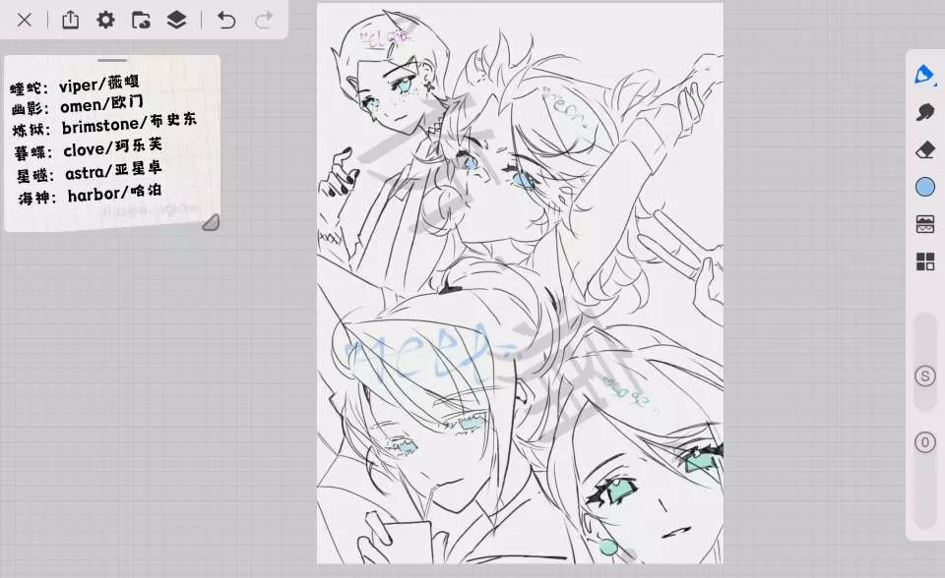Open the share/export icon
Screen dimensions: 945x578
point(71,20)
